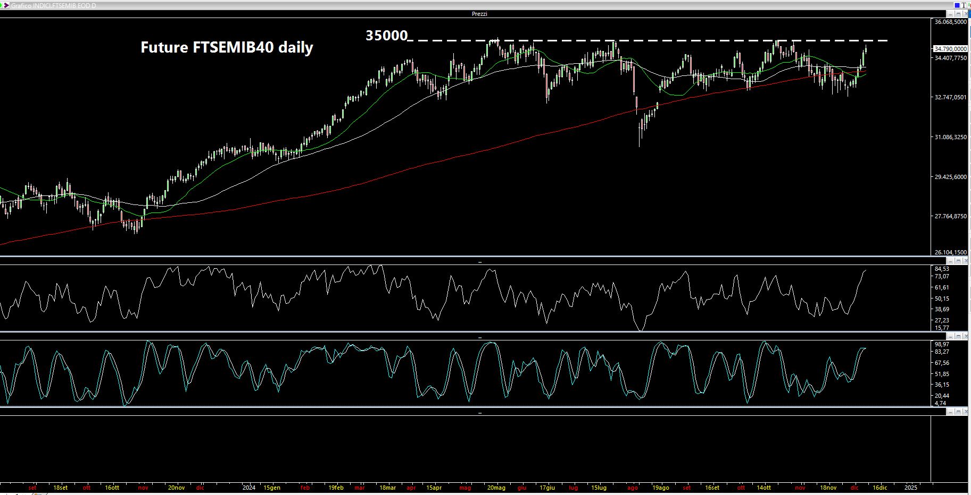Click the 18mar date label
This screenshot has width=971, height=495.
coord(388,488)
